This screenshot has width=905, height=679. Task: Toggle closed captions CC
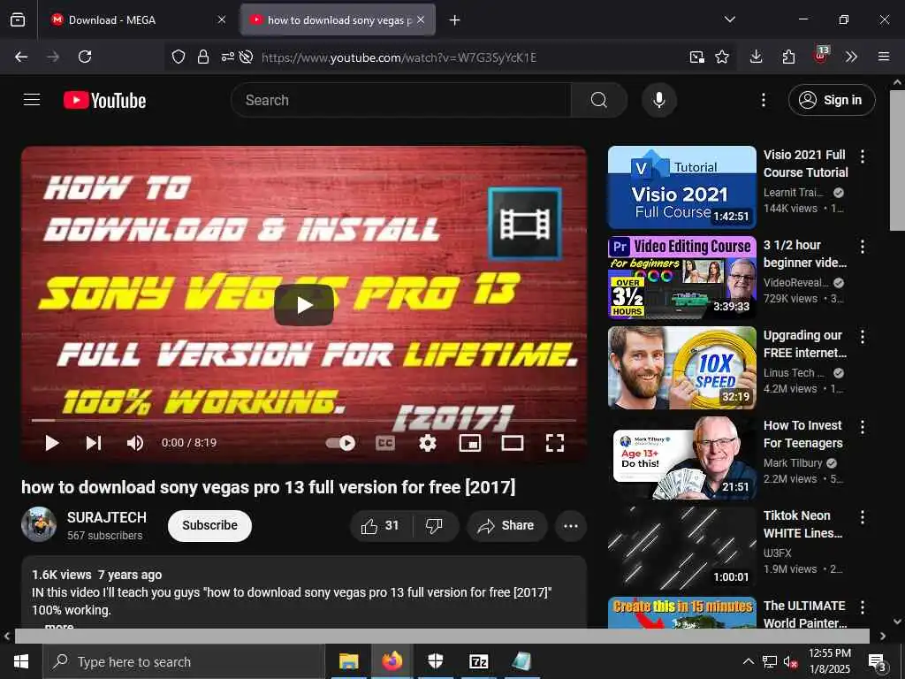coord(385,443)
